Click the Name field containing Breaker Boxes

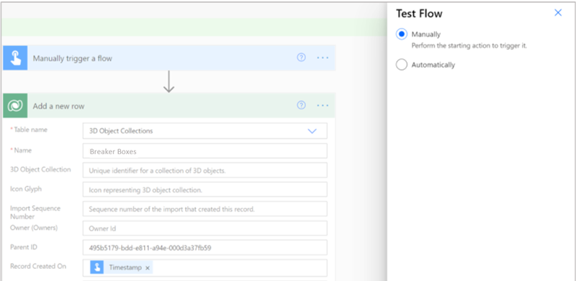205,151
